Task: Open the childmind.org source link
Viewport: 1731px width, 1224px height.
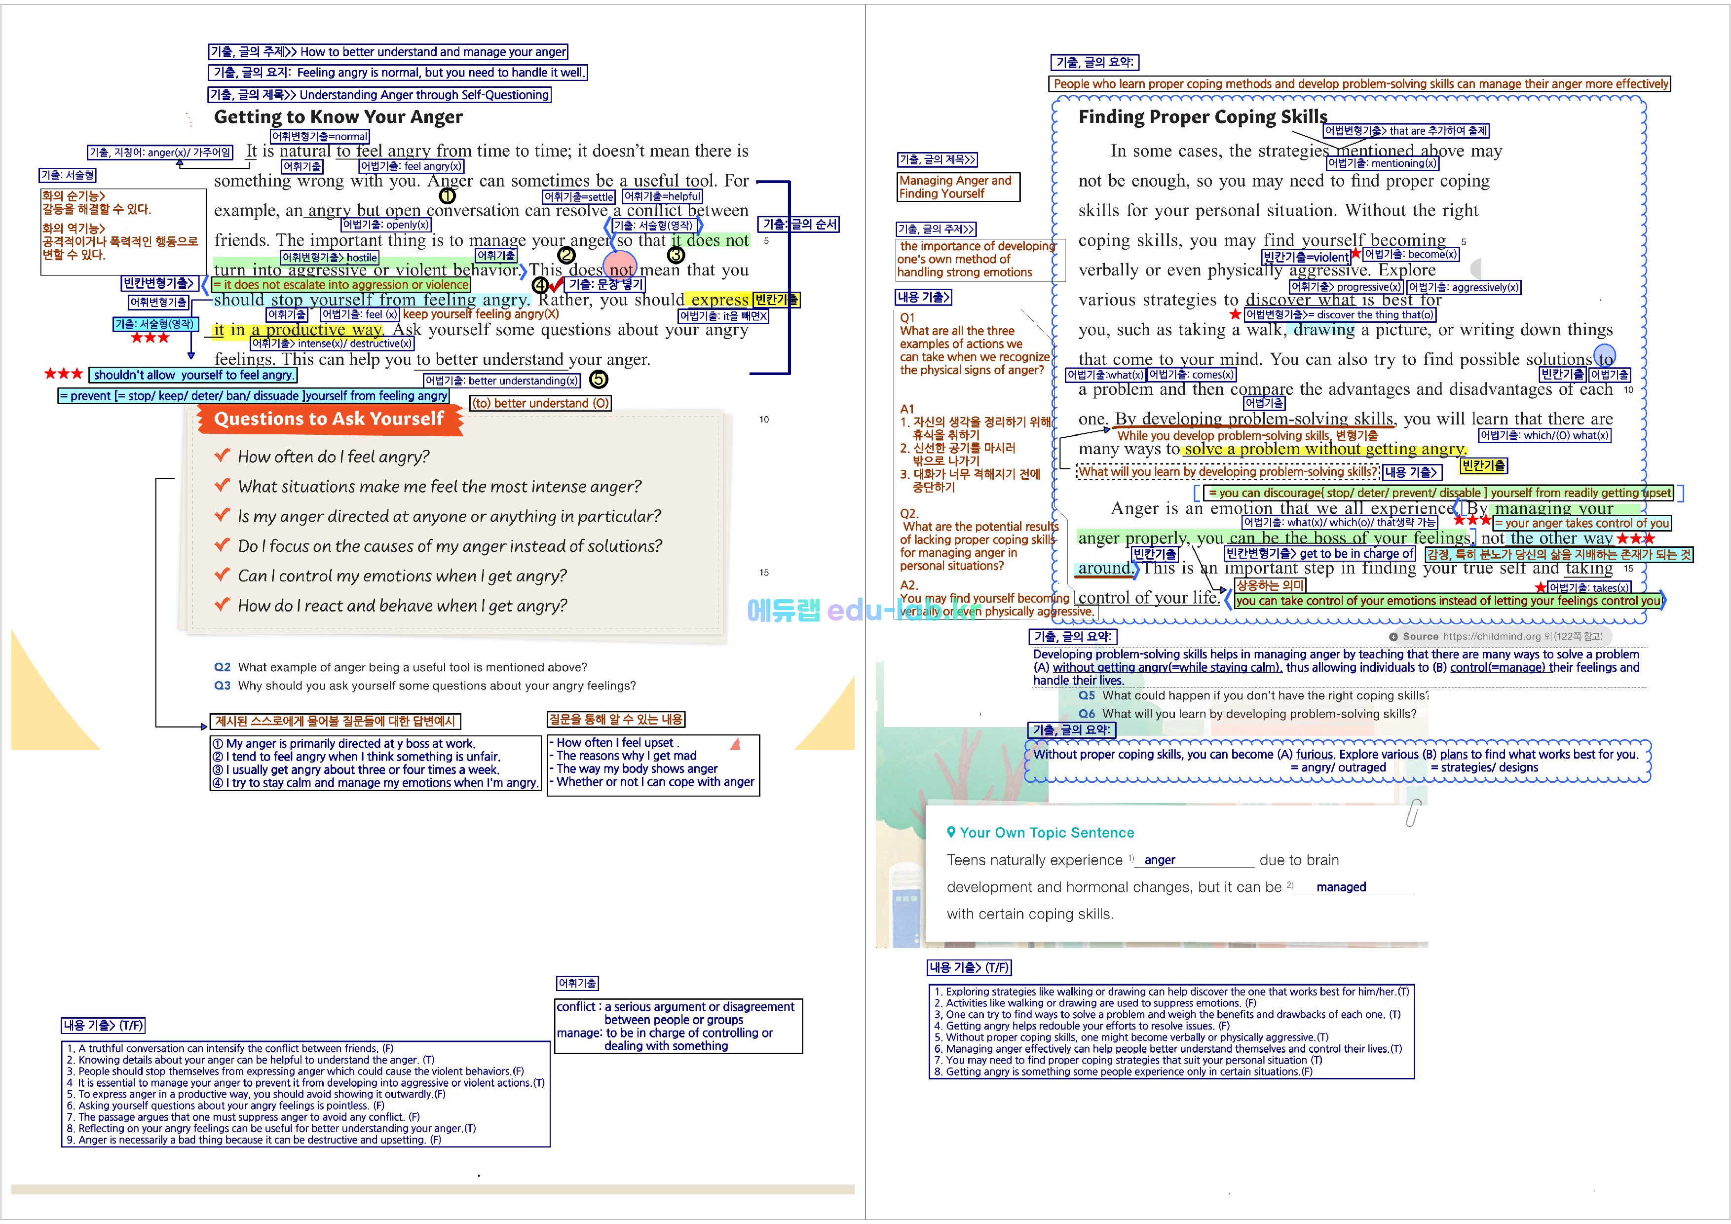Action: tap(1492, 636)
